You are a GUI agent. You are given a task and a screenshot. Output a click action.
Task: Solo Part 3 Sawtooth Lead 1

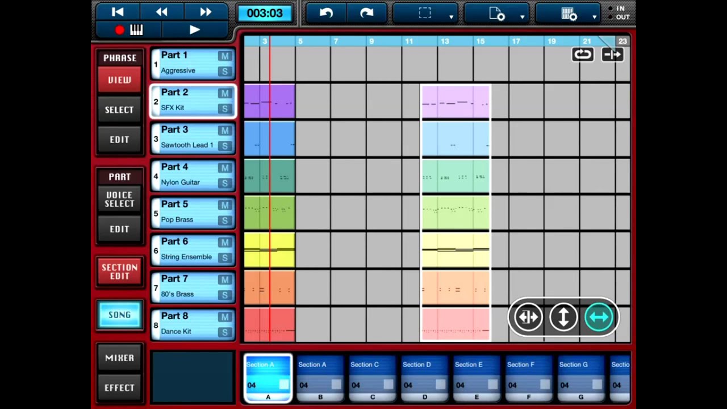click(x=225, y=146)
